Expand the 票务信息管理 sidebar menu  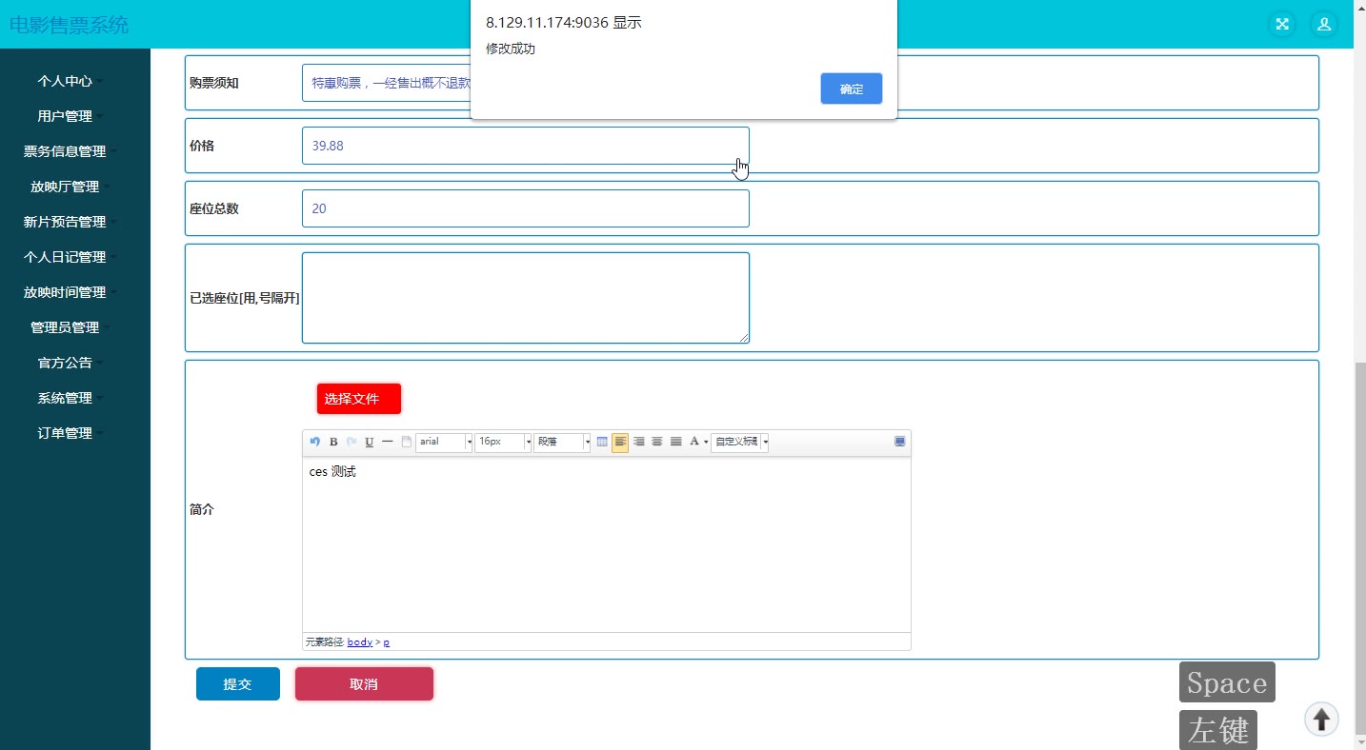[70, 151]
